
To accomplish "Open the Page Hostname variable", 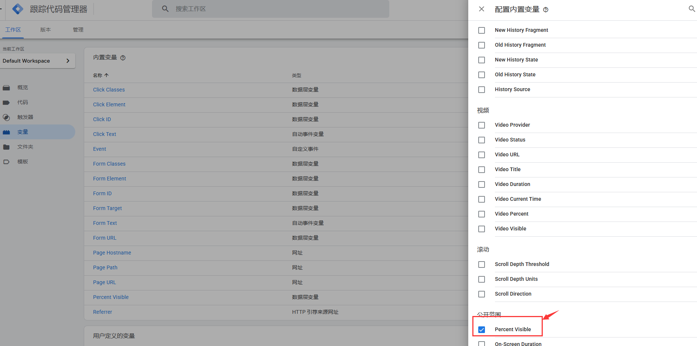I will click(112, 253).
